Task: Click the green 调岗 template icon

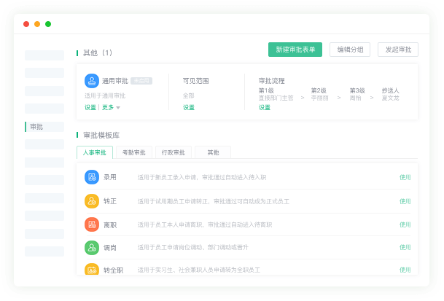Action: pos(92,248)
